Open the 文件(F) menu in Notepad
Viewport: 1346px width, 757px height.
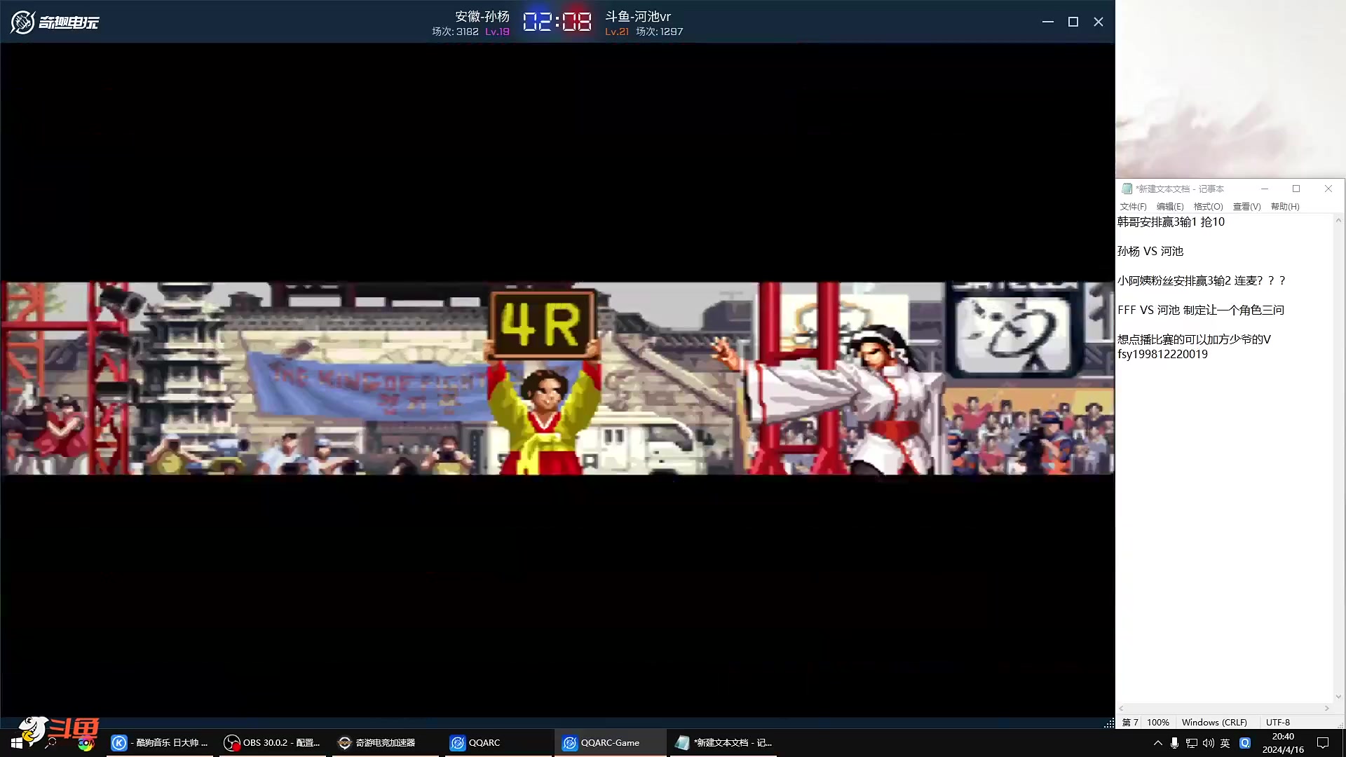tap(1133, 206)
